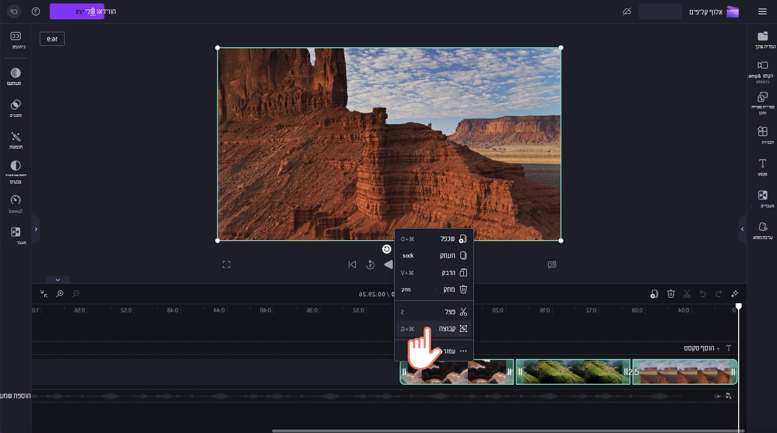Open the Templates tab in sidebar
The image size is (777, 433).
[x=763, y=135]
